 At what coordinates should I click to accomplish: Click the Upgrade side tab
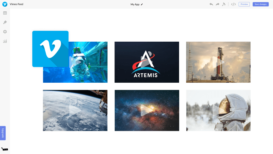click(3, 133)
